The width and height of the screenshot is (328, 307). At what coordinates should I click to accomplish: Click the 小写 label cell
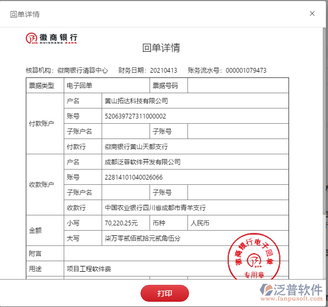(83, 223)
